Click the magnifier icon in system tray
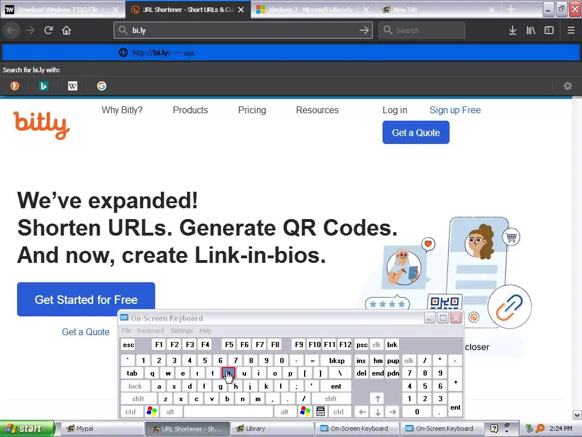The height and width of the screenshot is (437, 582). (x=540, y=428)
